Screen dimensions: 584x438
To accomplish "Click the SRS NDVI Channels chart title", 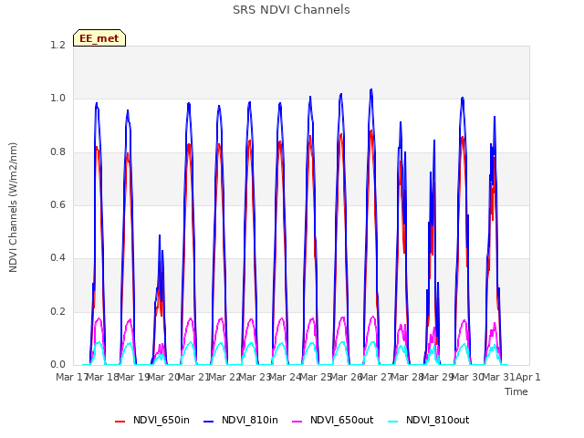I will tap(291, 10).
